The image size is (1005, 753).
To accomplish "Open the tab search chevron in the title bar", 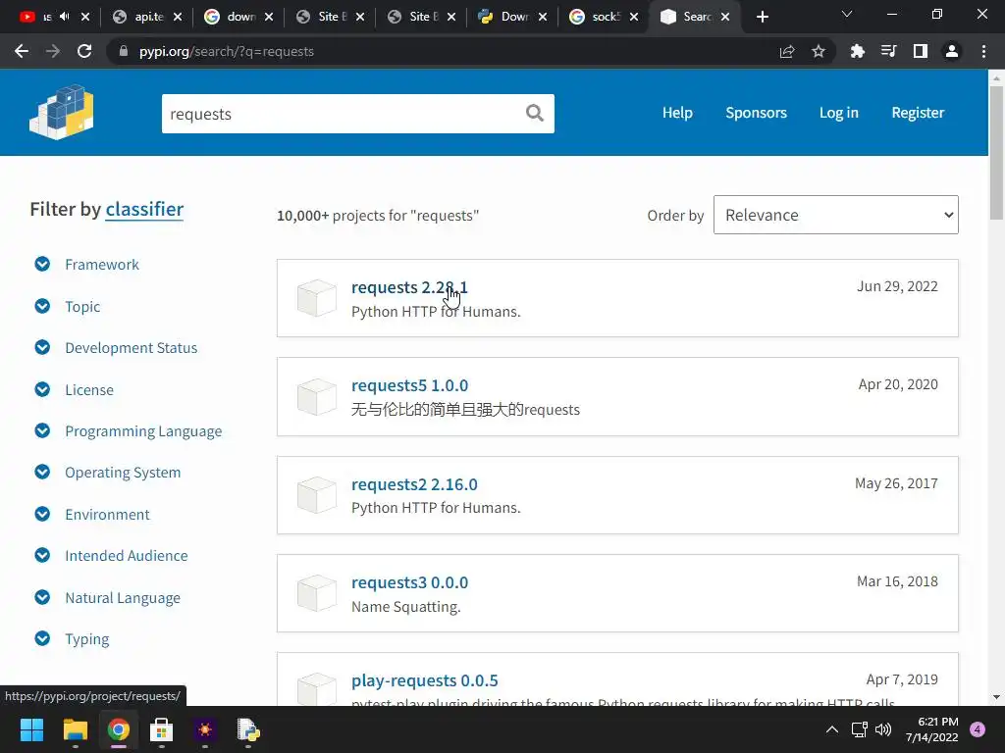I will tap(847, 14).
